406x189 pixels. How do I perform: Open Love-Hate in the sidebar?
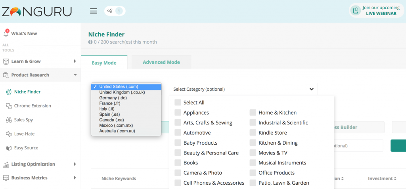24,134
